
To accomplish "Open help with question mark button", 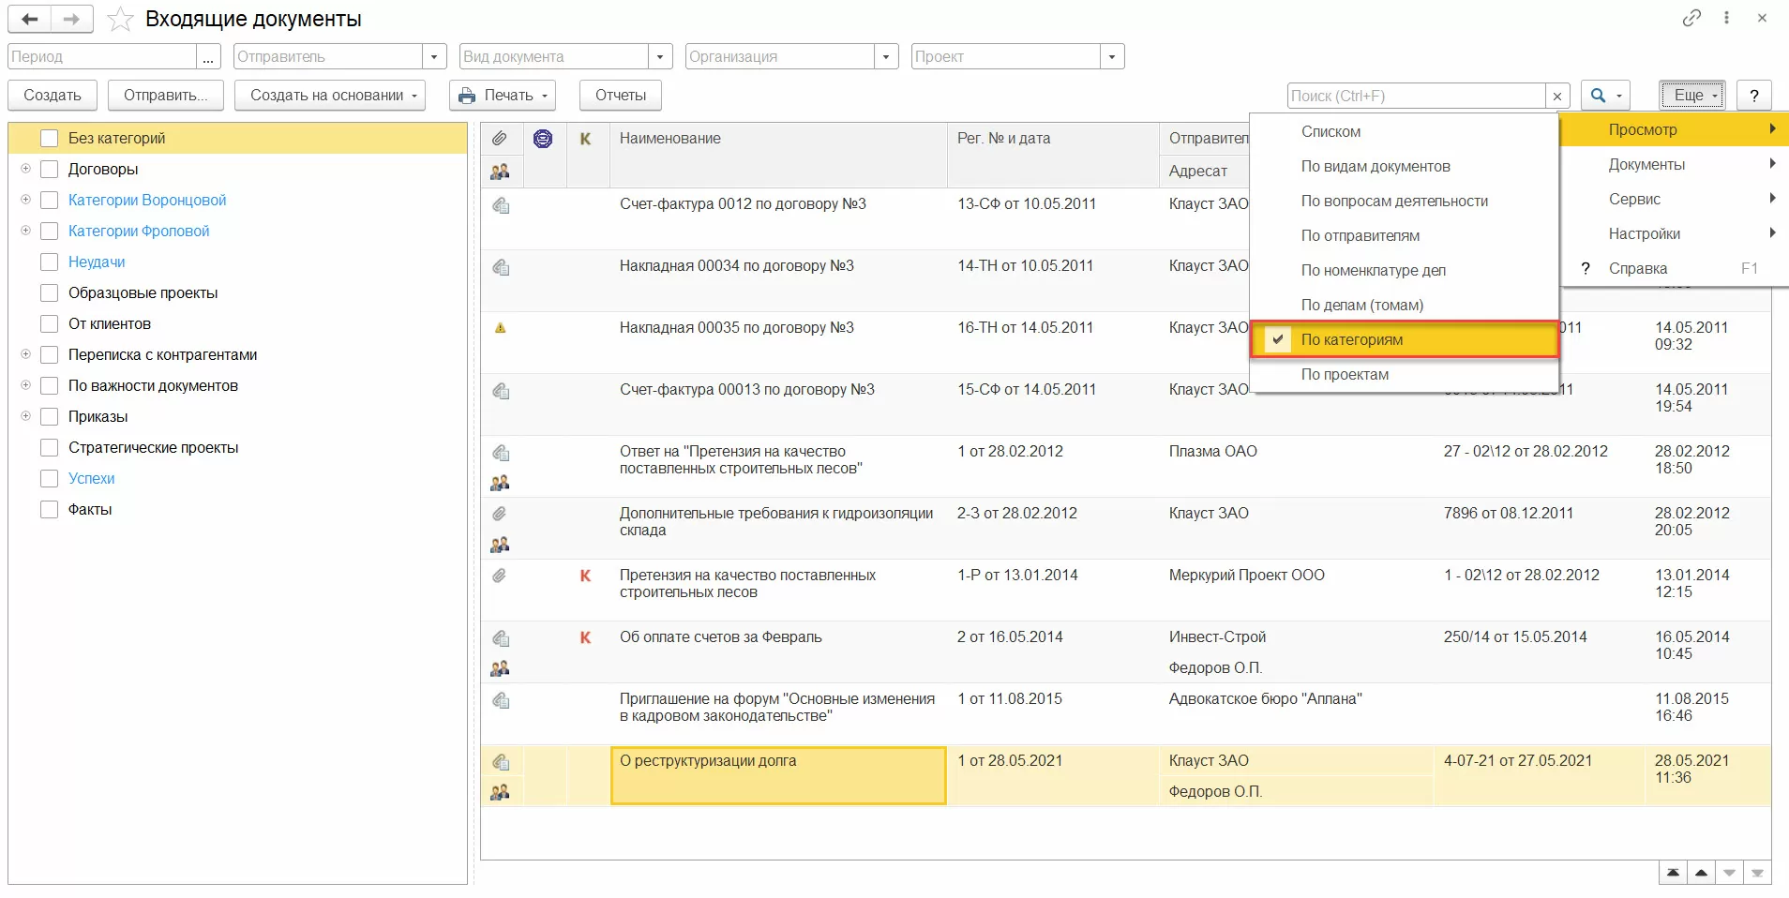I will click(x=1753, y=96).
